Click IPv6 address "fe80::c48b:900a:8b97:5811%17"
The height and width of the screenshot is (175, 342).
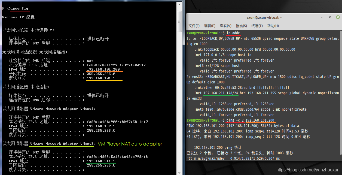point(117,122)
